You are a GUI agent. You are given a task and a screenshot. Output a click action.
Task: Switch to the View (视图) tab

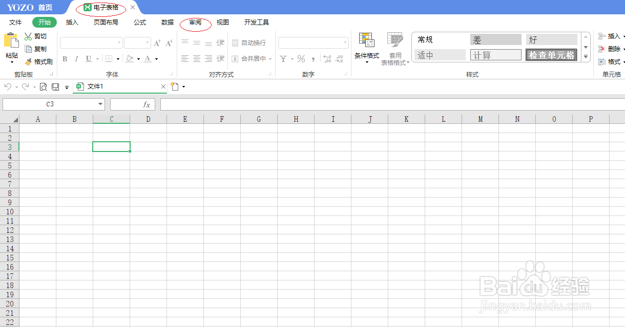[223, 23]
